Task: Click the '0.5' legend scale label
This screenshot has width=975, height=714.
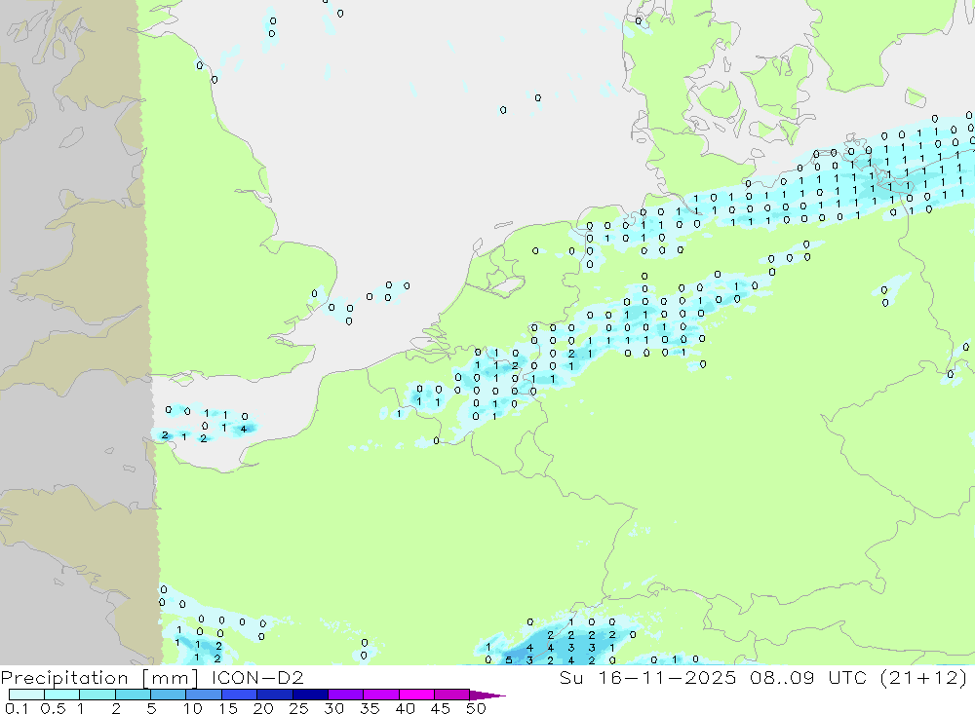Action: (x=54, y=708)
